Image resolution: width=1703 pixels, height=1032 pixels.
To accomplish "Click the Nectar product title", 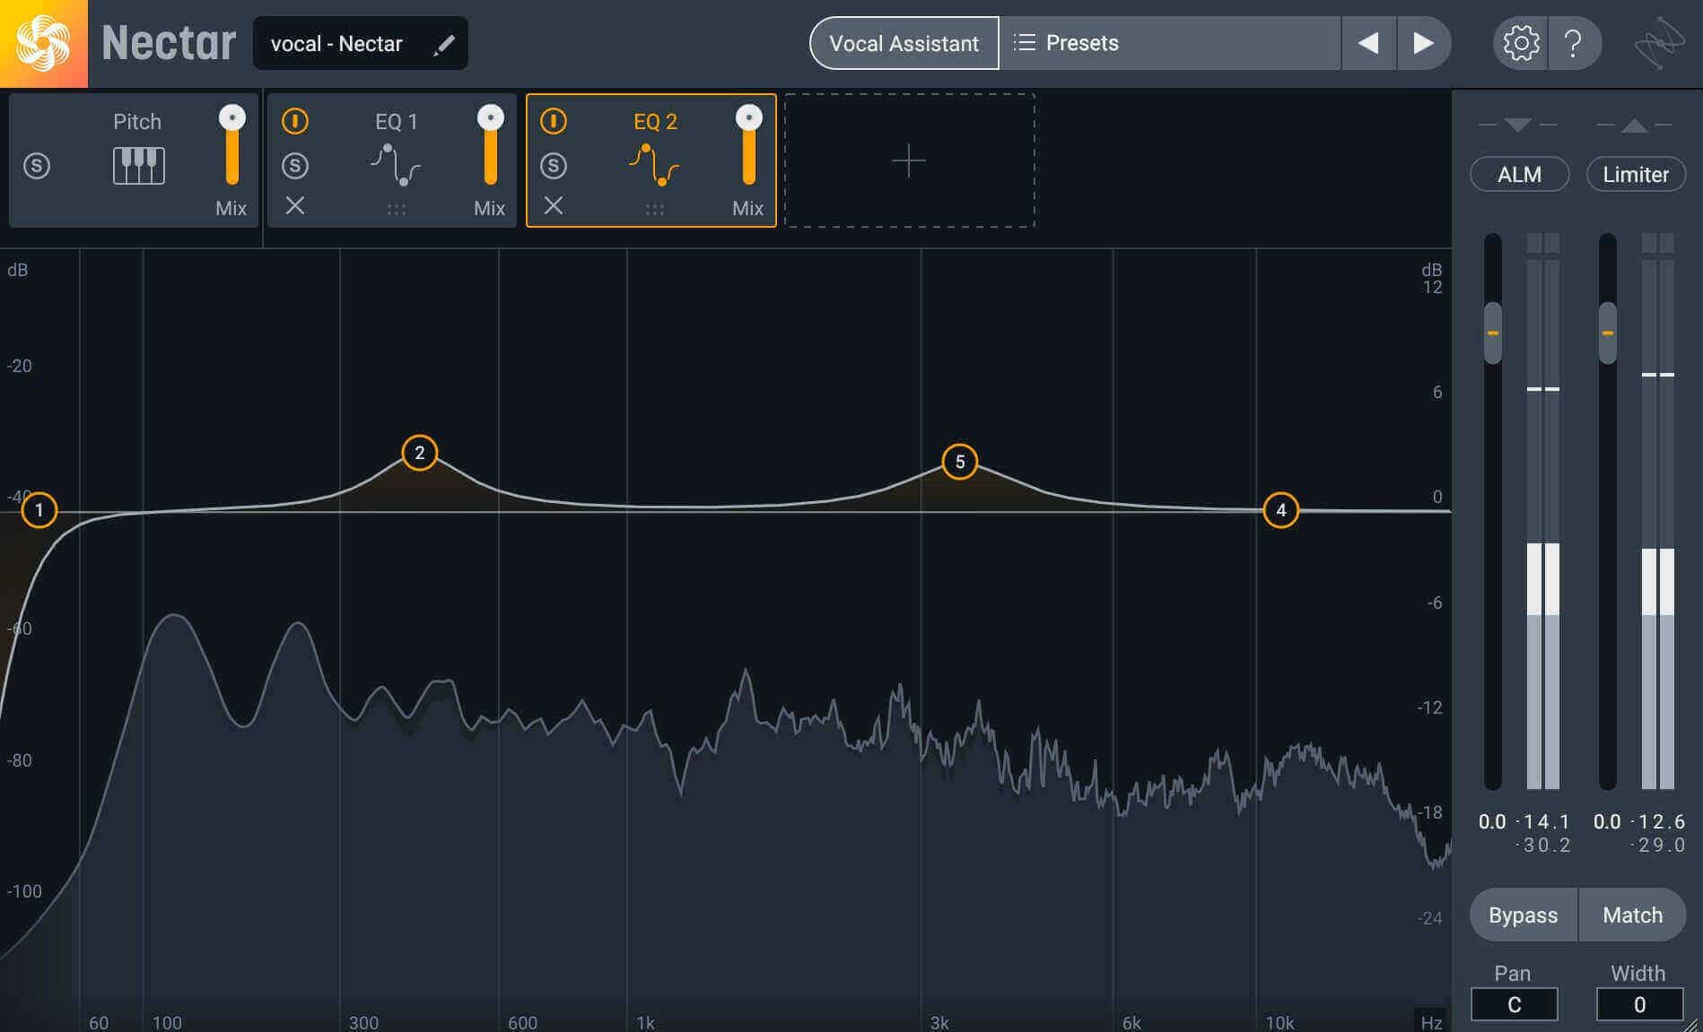I will click(x=169, y=43).
